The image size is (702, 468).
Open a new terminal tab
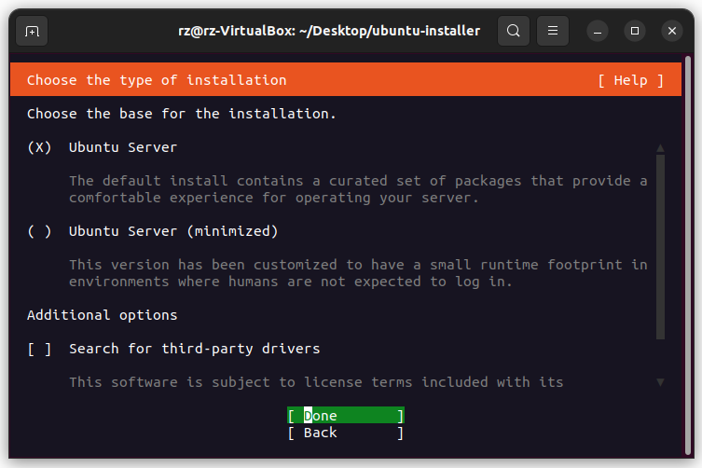(x=32, y=31)
